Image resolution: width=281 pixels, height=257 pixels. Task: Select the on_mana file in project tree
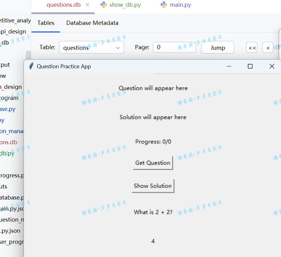12,131
